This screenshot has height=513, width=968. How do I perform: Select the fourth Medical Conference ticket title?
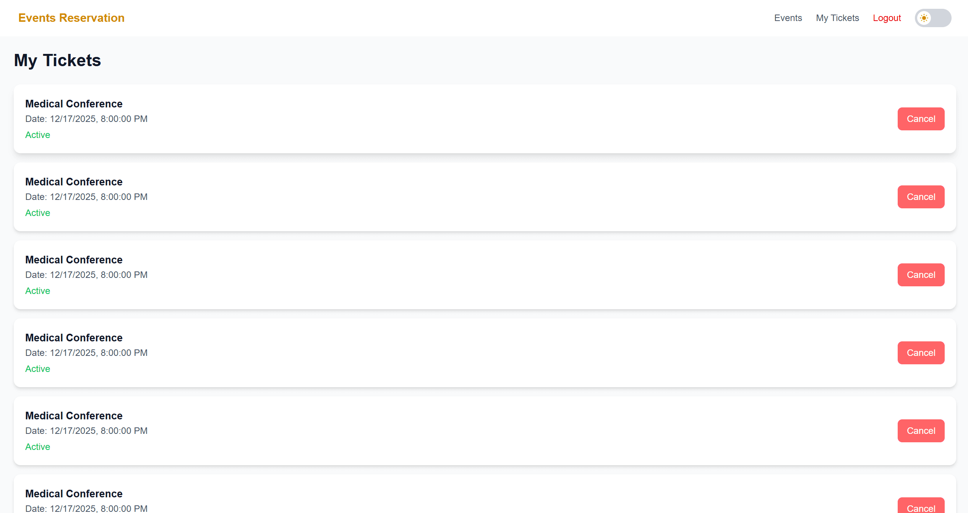74,338
